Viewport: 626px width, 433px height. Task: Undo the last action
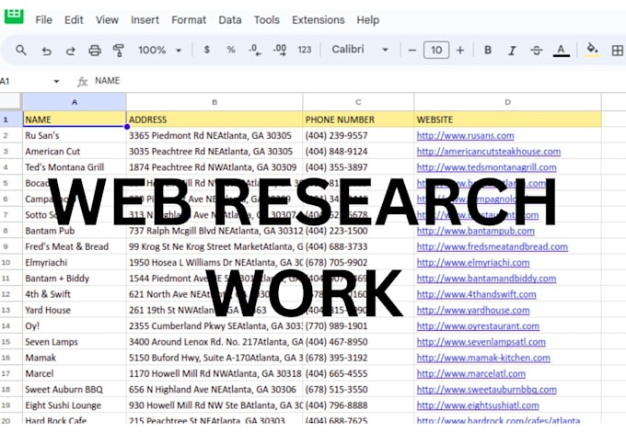coord(46,51)
